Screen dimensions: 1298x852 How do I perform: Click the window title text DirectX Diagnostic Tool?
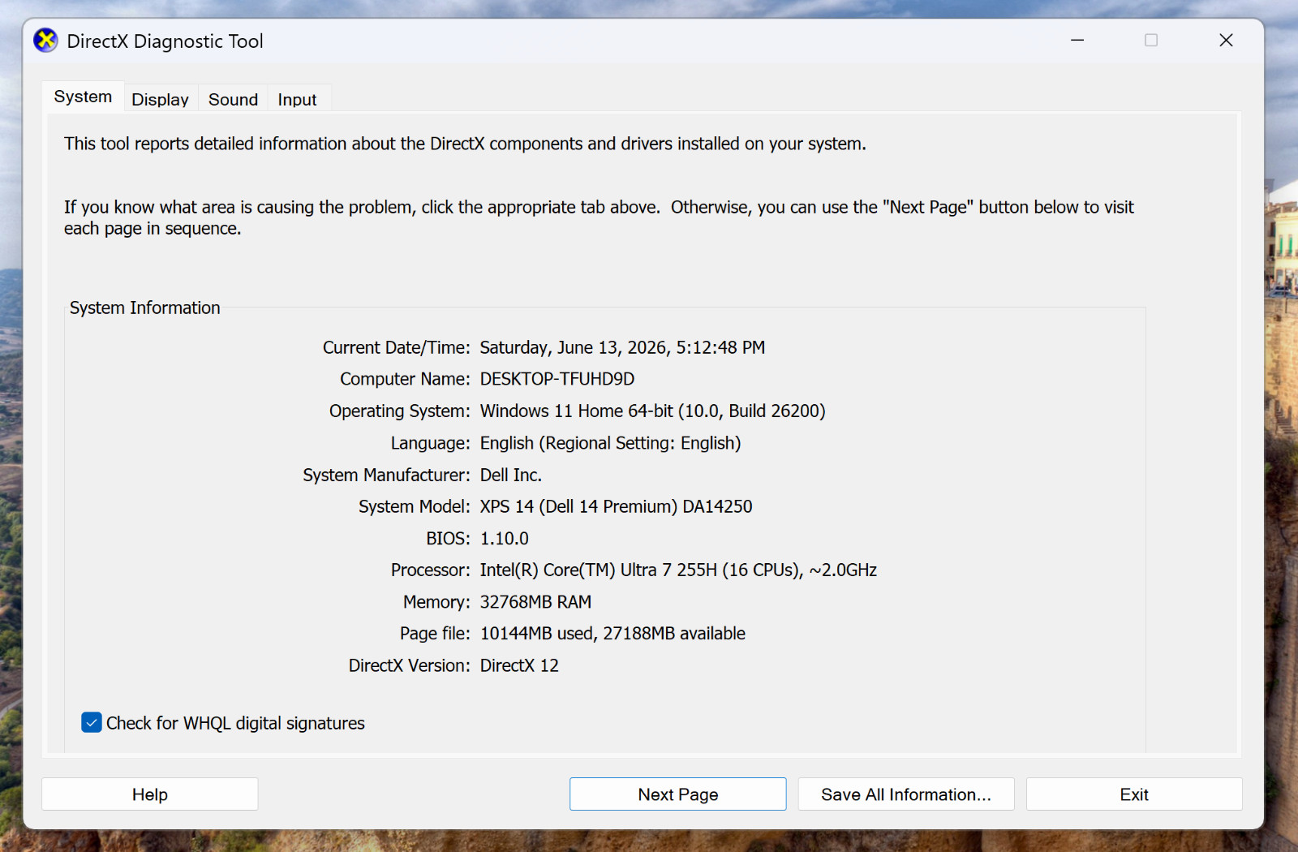click(165, 41)
